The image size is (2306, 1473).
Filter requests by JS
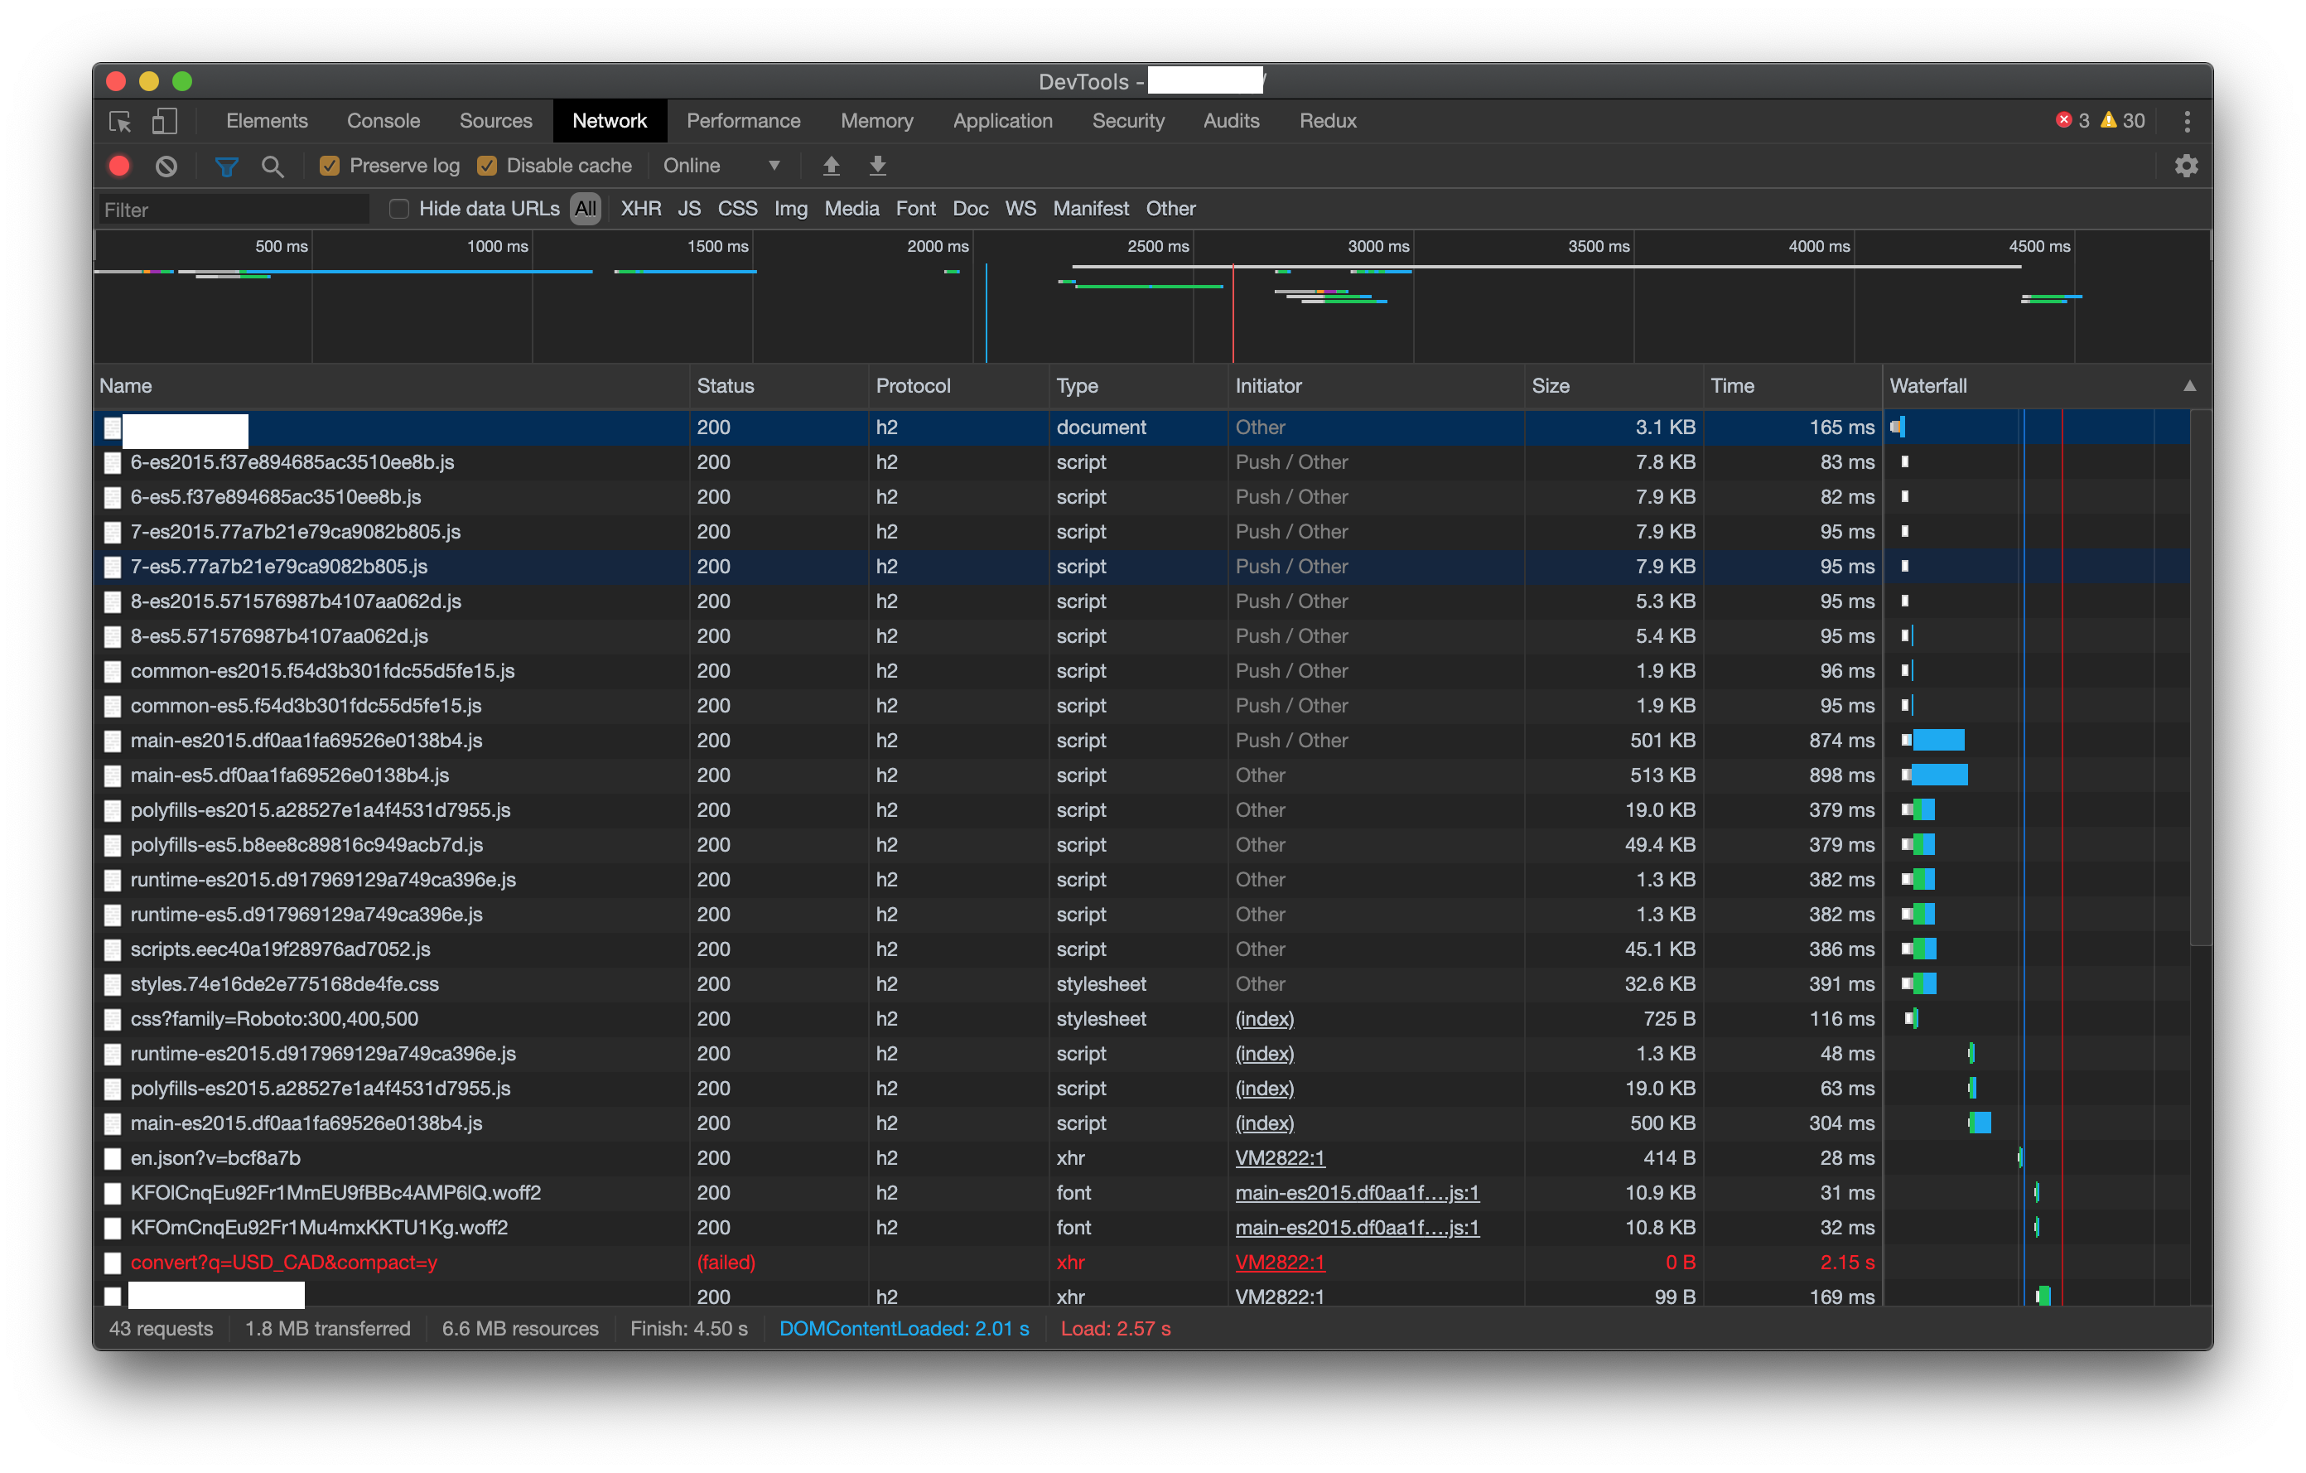pos(689,209)
